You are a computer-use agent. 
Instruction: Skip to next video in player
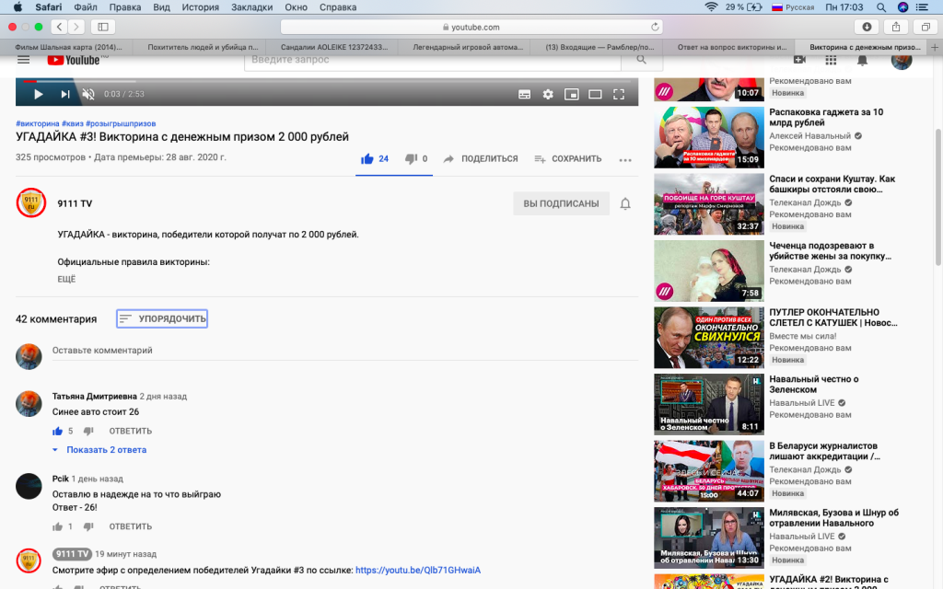tap(64, 94)
